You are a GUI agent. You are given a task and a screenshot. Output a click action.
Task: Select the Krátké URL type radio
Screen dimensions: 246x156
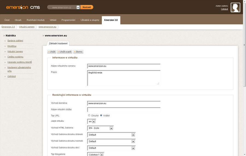101,115
